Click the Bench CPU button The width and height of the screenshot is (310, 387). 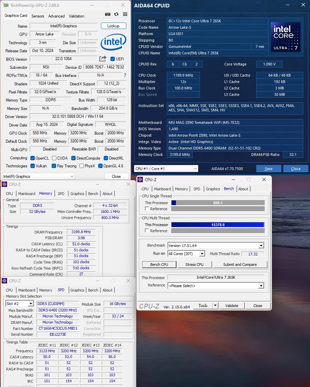[159, 265]
